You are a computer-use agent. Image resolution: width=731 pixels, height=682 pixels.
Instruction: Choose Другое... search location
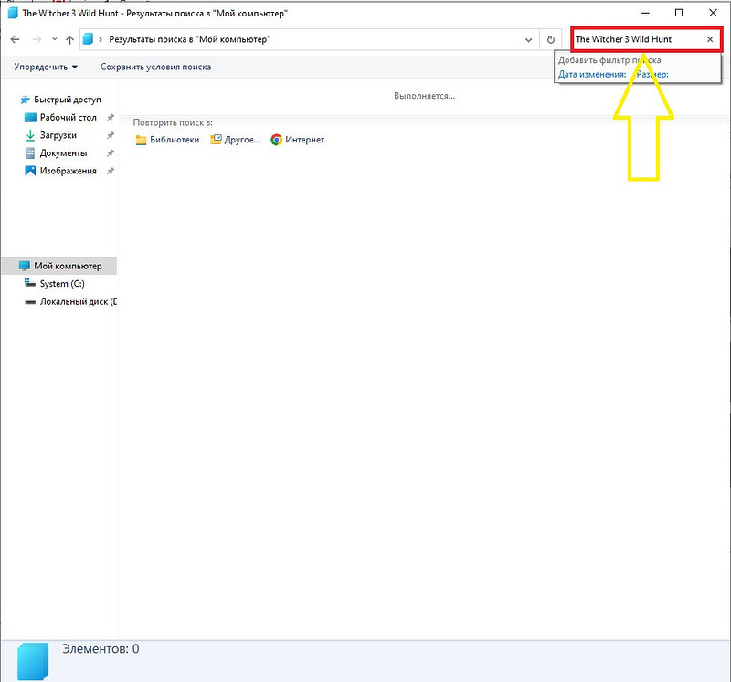235,140
